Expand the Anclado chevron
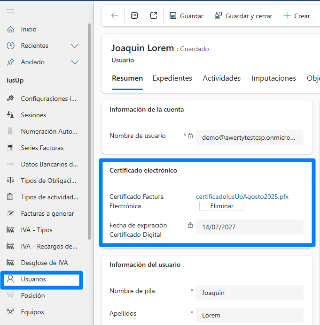Viewport: 320px width, 325px height. [x=74, y=62]
